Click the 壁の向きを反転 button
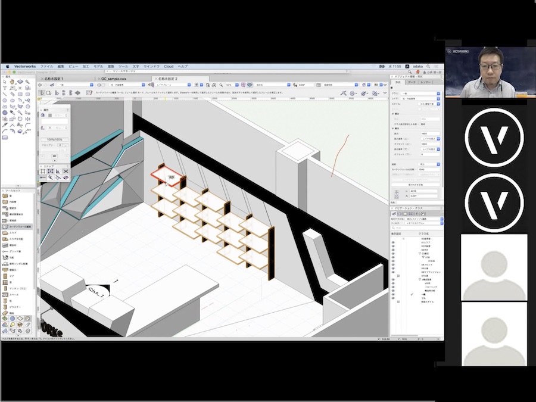536x402 pixels. (416, 185)
